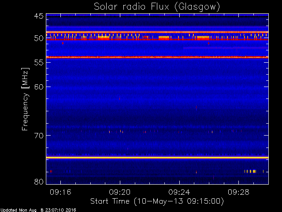The image size is (282, 212).
Task: Click the bright yellow band below 70 MHz
Action: coord(157,158)
